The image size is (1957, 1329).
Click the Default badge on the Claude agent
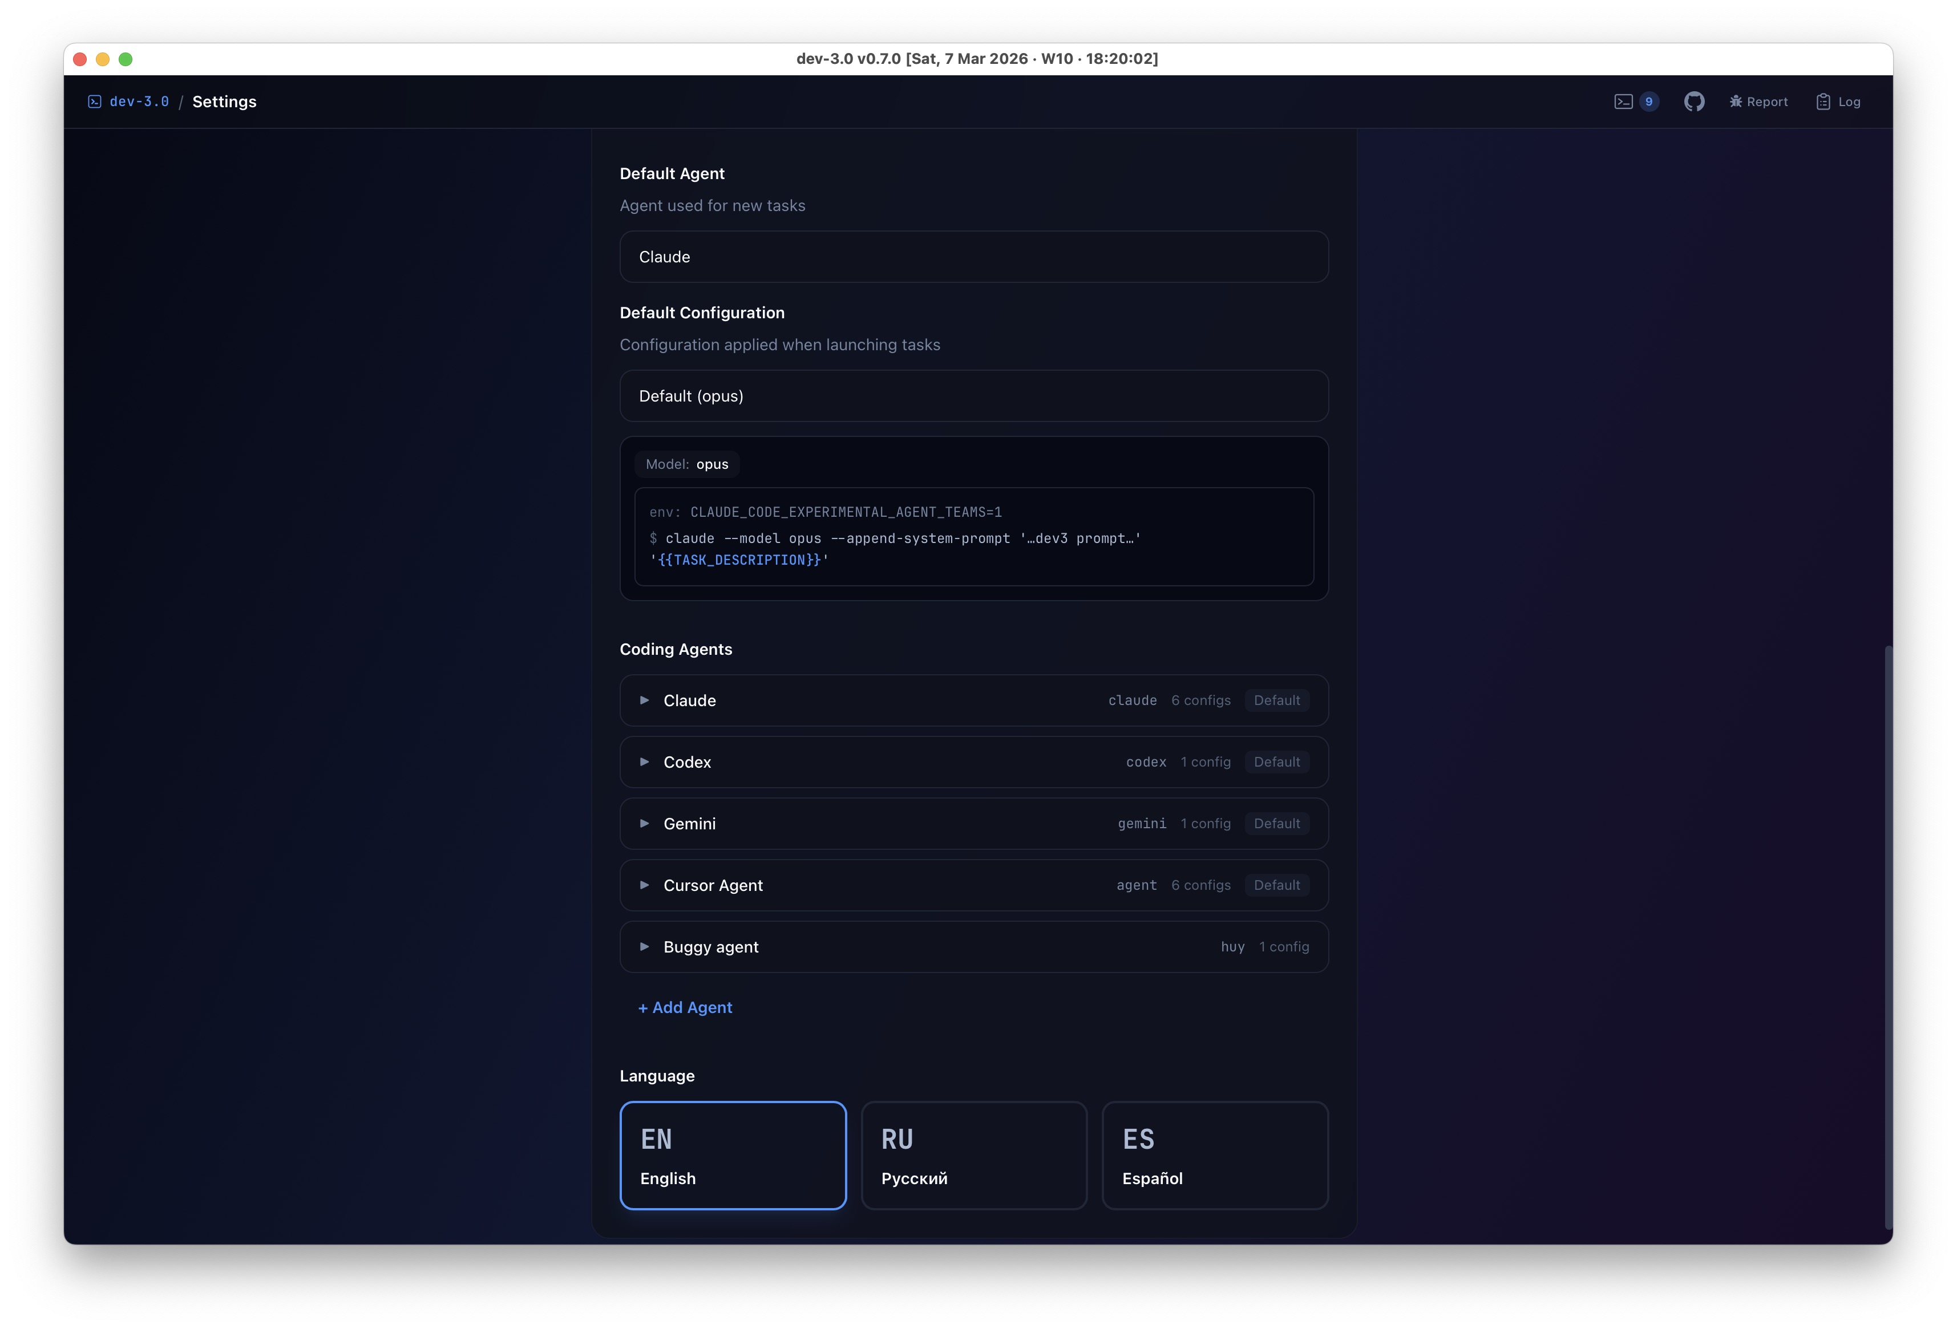click(1276, 699)
